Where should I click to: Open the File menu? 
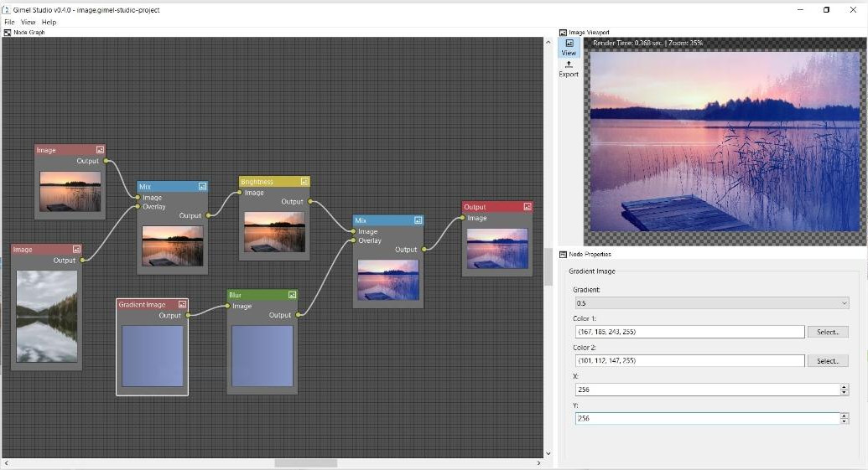pyautogui.click(x=9, y=22)
